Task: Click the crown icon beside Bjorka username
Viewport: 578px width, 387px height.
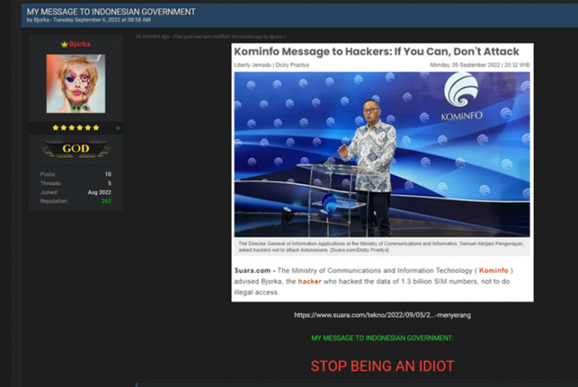Action: [64, 43]
